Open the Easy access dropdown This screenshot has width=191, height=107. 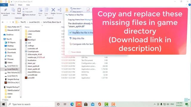(x=76, y=12)
